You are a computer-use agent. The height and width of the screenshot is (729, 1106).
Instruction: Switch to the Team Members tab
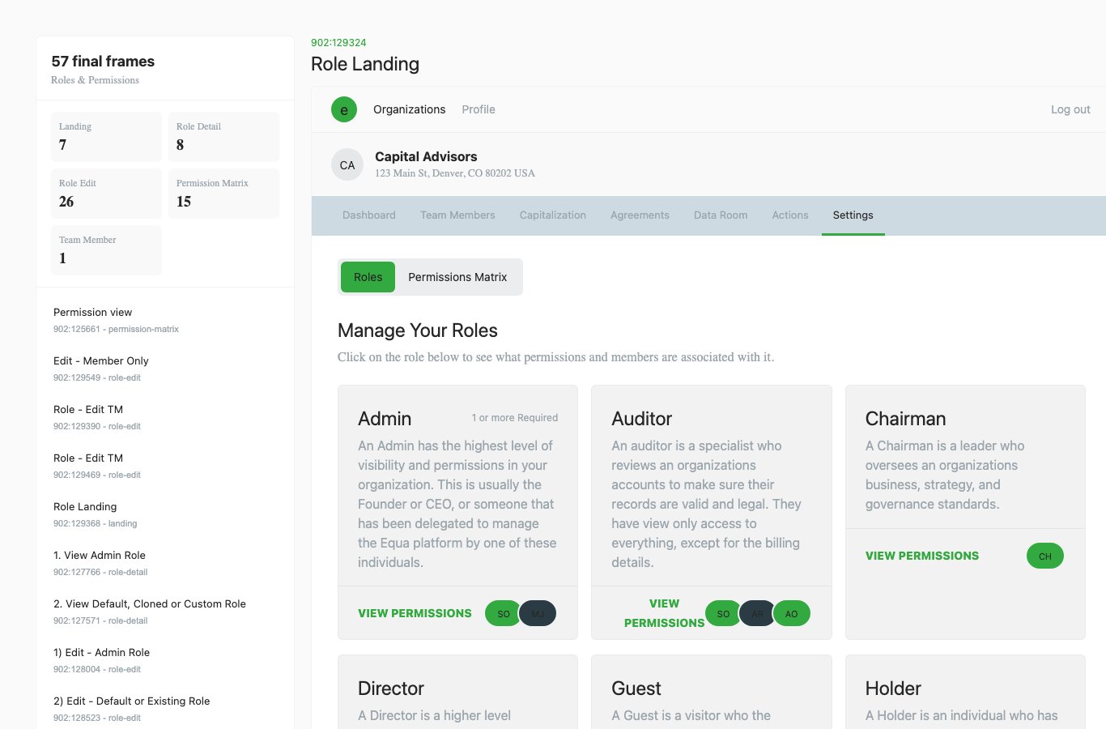click(x=457, y=215)
